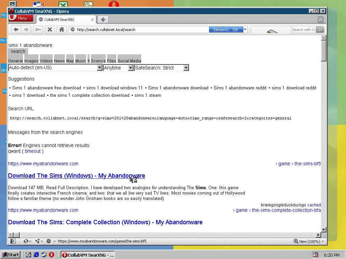The image size is (346, 259).
Task: Open the closed tabs trash can
Action: tap(321, 20)
